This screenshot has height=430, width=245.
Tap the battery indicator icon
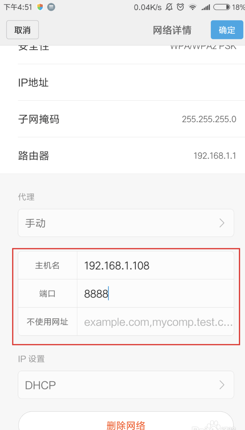222,7
